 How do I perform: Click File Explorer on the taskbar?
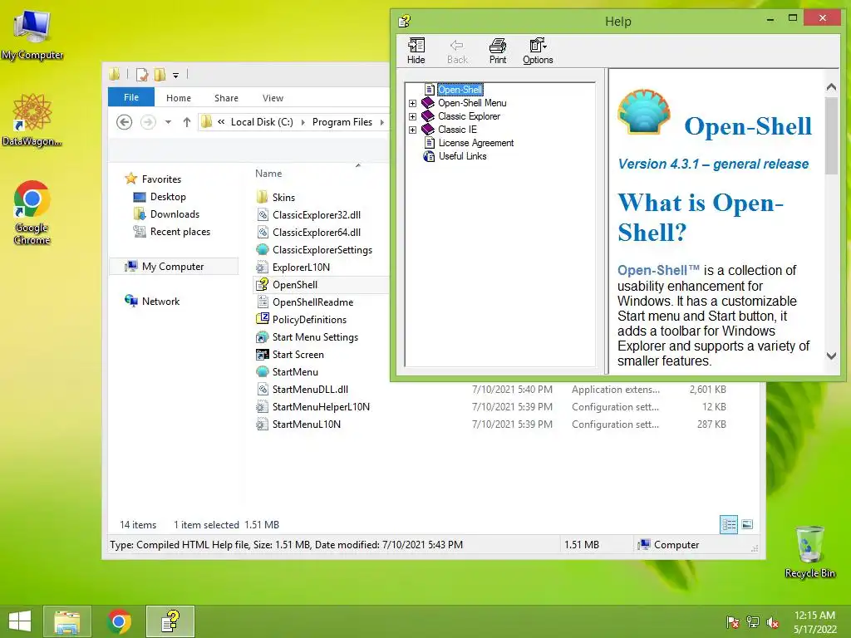coord(67,621)
